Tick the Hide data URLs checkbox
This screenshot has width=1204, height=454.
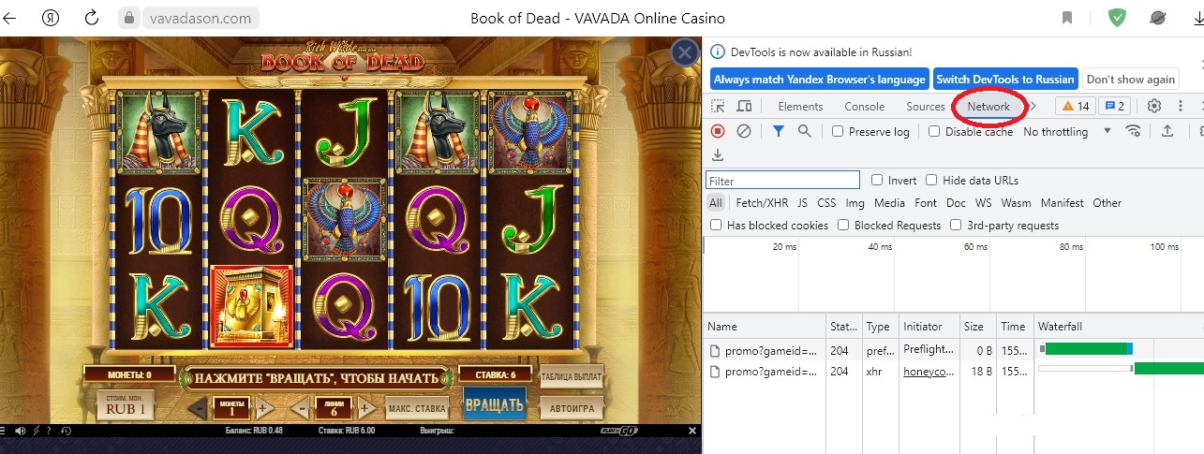tap(931, 181)
